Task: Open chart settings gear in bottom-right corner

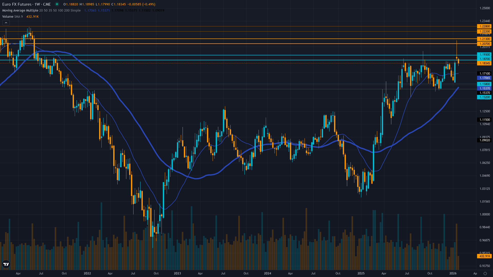Action: pos(485,273)
